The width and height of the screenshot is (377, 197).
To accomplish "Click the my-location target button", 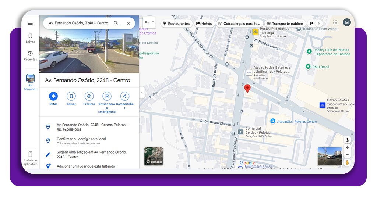I will tap(347, 140).
